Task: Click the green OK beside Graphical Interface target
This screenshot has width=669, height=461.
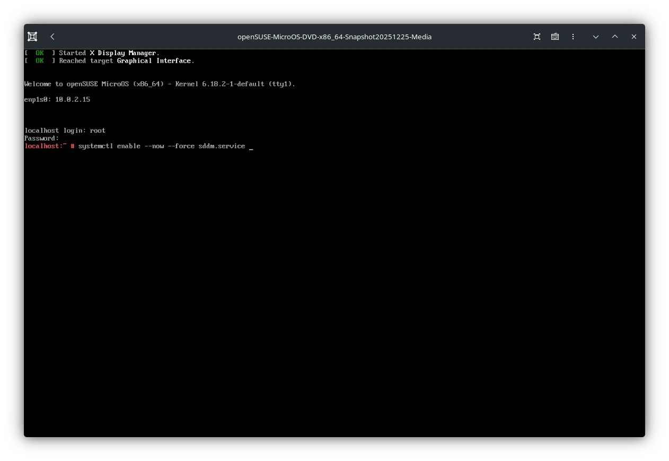Action: (x=39, y=60)
